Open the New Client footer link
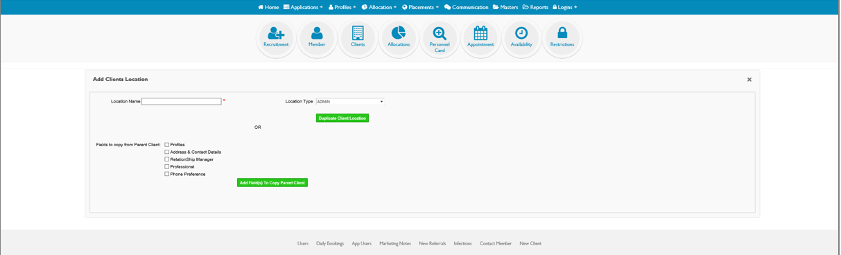 click(530, 244)
